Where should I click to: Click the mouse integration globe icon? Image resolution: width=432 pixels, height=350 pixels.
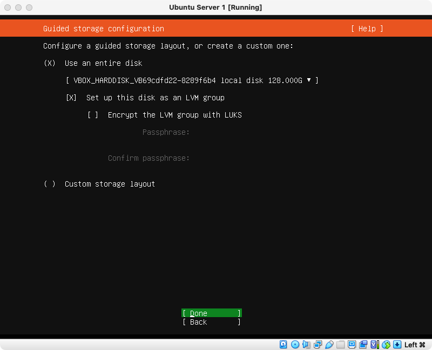[386, 345]
